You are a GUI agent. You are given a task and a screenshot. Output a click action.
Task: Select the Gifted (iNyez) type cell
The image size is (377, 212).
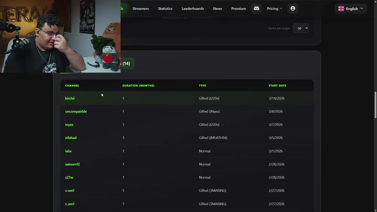click(x=209, y=112)
